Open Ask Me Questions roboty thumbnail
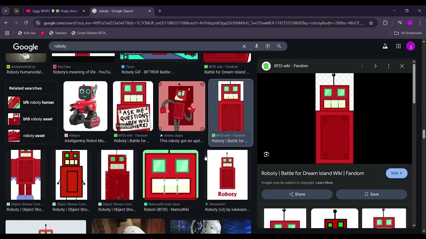This screenshot has height=239, width=426. tap(133, 106)
